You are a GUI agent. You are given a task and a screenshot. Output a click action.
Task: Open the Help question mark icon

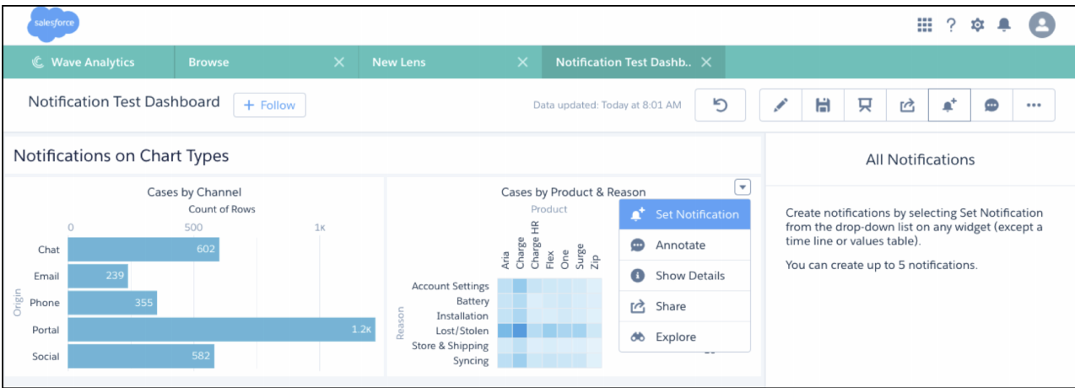click(x=951, y=25)
